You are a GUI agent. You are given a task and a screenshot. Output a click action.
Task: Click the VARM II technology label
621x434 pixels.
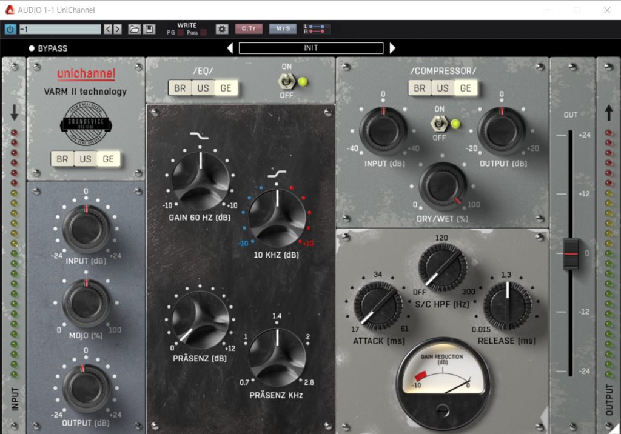[86, 92]
